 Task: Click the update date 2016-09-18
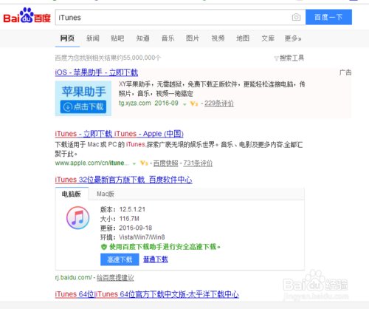[x=136, y=228]
